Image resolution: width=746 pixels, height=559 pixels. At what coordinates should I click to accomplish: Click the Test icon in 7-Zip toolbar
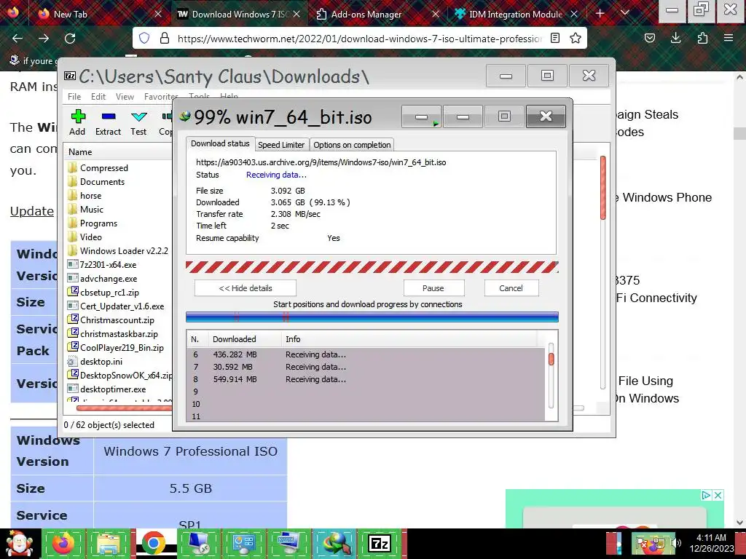click(x=139, y=116)
